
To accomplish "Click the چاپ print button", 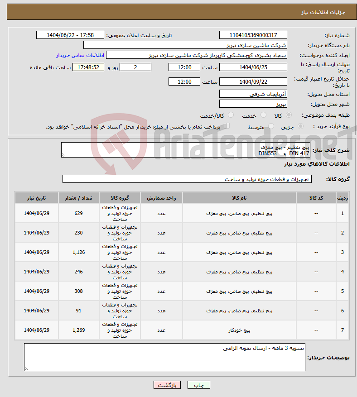I will coord(199,385).
